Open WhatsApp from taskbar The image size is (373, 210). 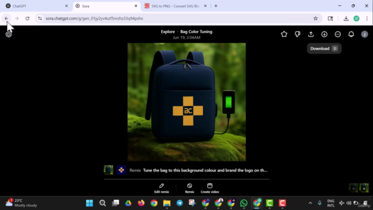[x=244, y=203]
